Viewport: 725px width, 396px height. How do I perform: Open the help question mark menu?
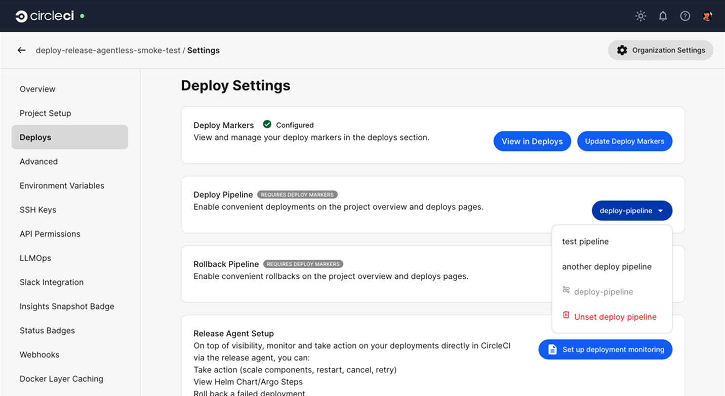[685, 16]
